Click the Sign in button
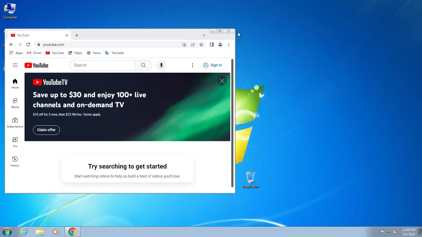The image size is (422, 237). [x=213, y=65]
